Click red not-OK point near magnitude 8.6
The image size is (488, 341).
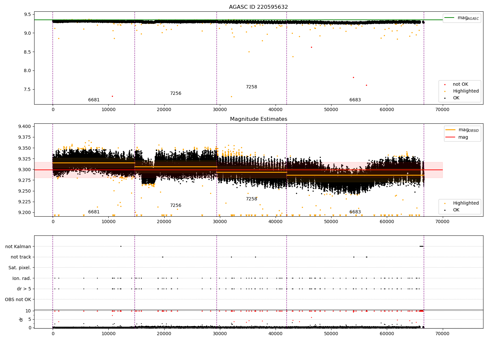[x=311, y=47]
